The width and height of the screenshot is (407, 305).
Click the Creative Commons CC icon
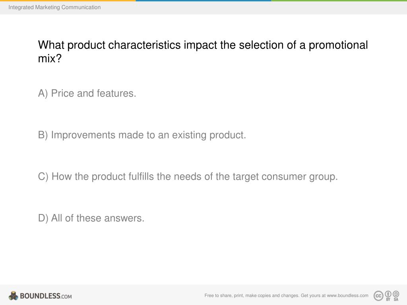[378, 295]
